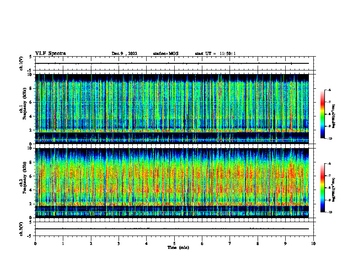353x273 pixels.
Task: Click the ch.1 color bar PSD unit label
Action: click(x=334, y=116)
